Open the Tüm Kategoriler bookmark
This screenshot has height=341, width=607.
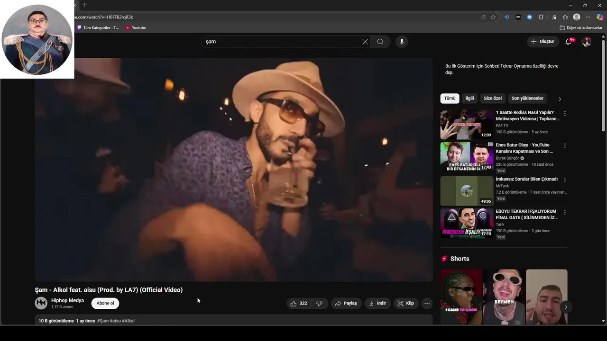(98, 28)
